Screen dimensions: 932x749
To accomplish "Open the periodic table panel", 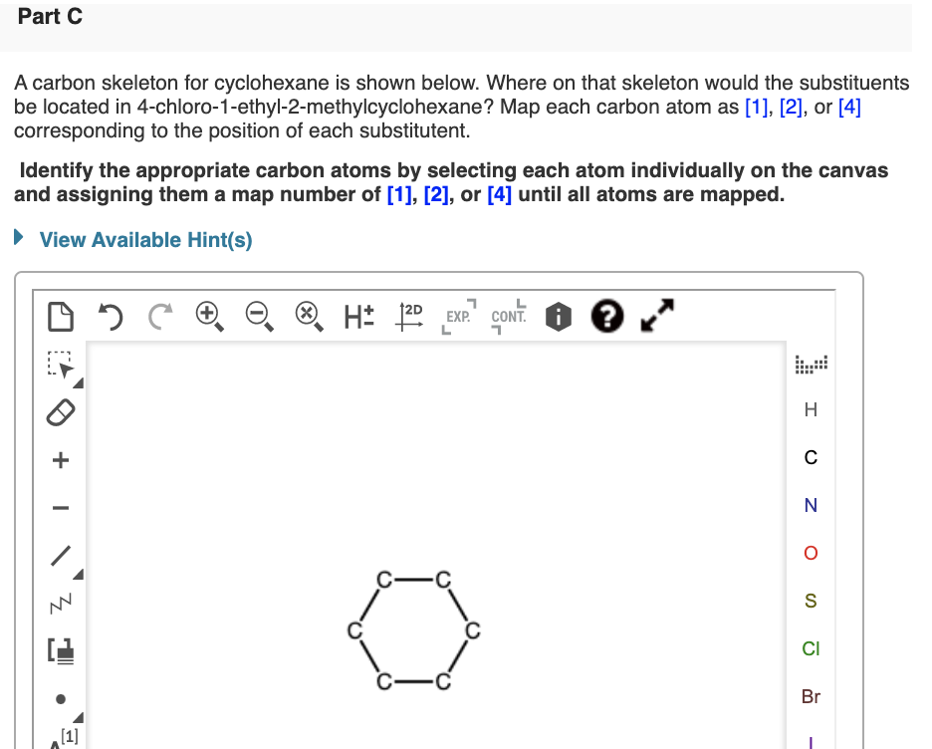I will point(810,364).
